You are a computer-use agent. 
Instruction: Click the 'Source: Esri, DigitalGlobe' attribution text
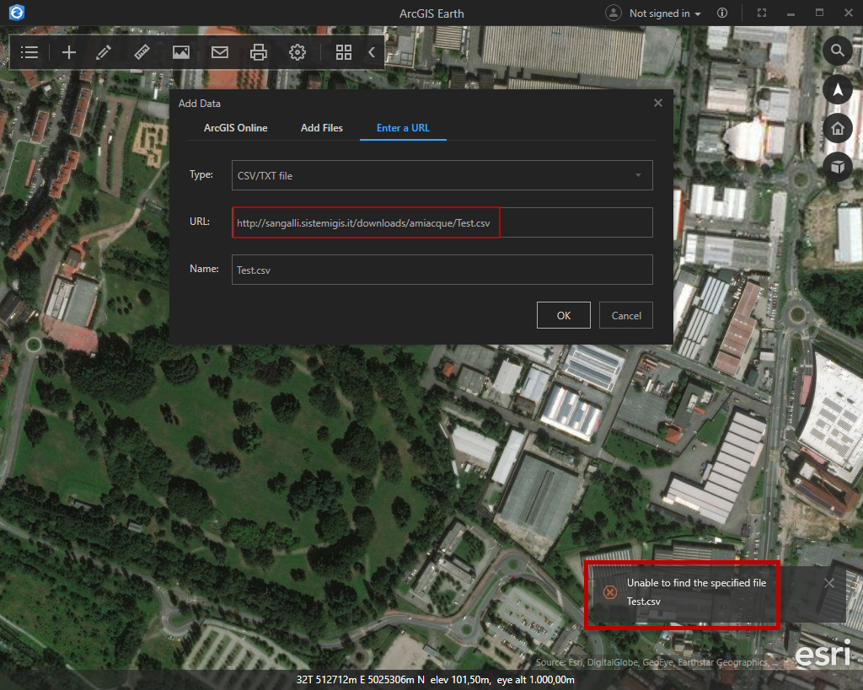click(656, 662)
